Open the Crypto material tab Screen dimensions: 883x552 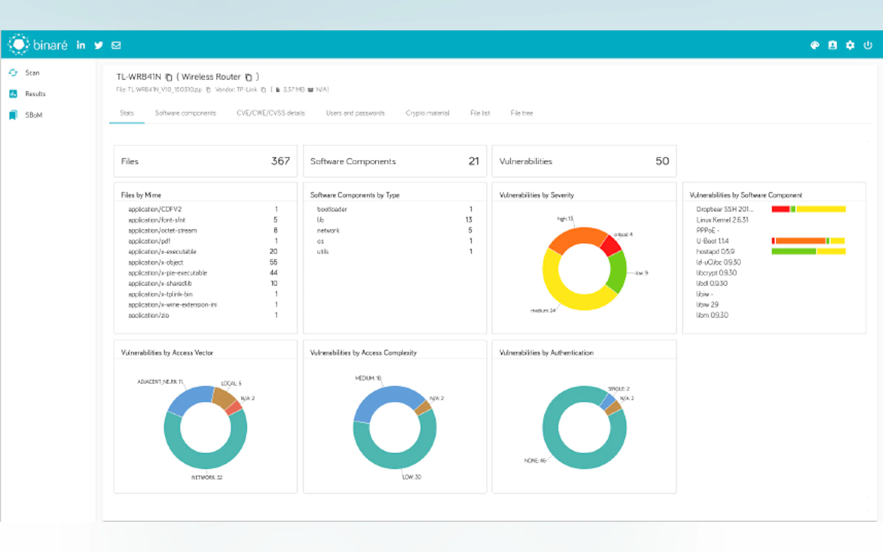coord(428,113)
